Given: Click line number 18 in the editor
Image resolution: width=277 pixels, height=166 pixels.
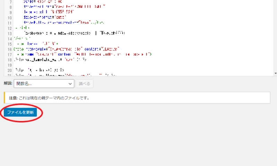Looking at the screenshot, I should click(x=10, y=60).
